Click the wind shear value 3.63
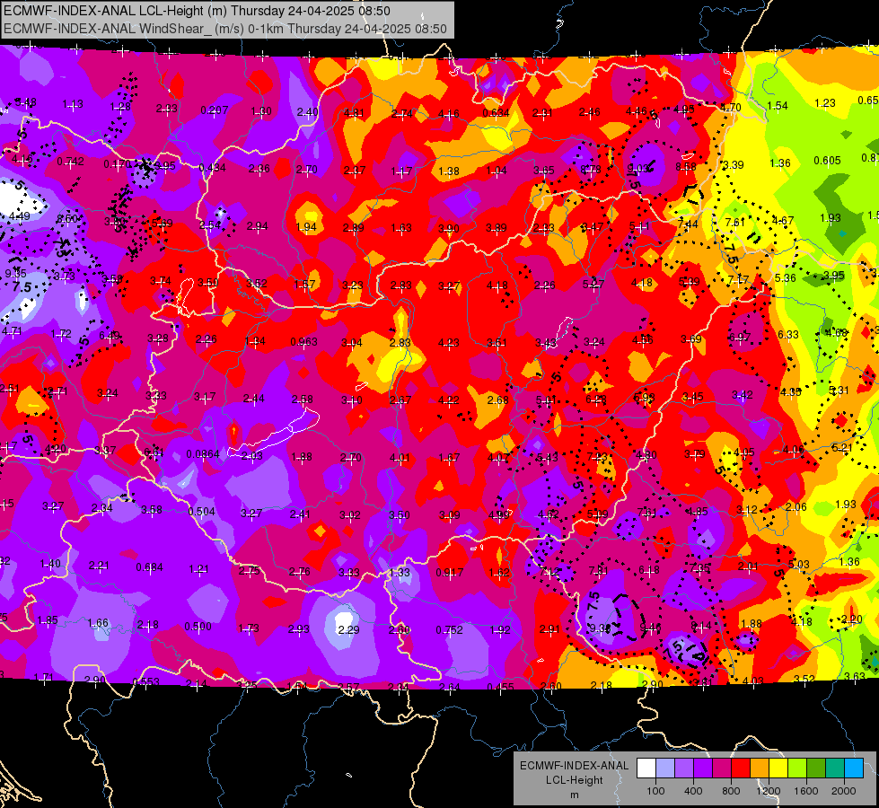Viewport: 879px width, 808px height. pyautogui.click(x=855, y=676)
